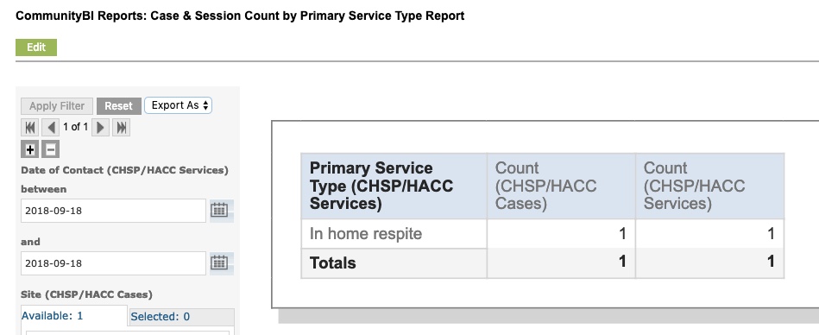Open calendar for 'and' date

[219, 262]
